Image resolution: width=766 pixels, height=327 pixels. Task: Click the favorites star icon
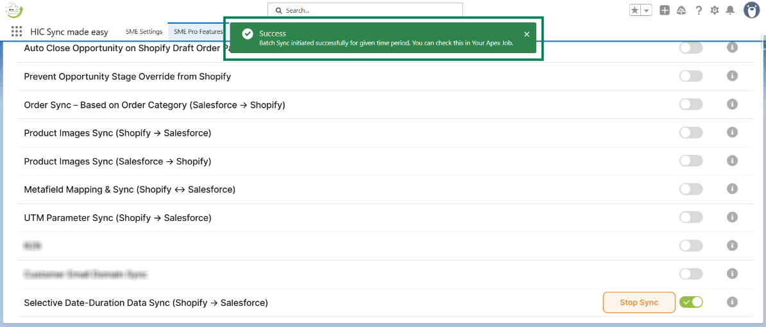[x=635, y=10]
